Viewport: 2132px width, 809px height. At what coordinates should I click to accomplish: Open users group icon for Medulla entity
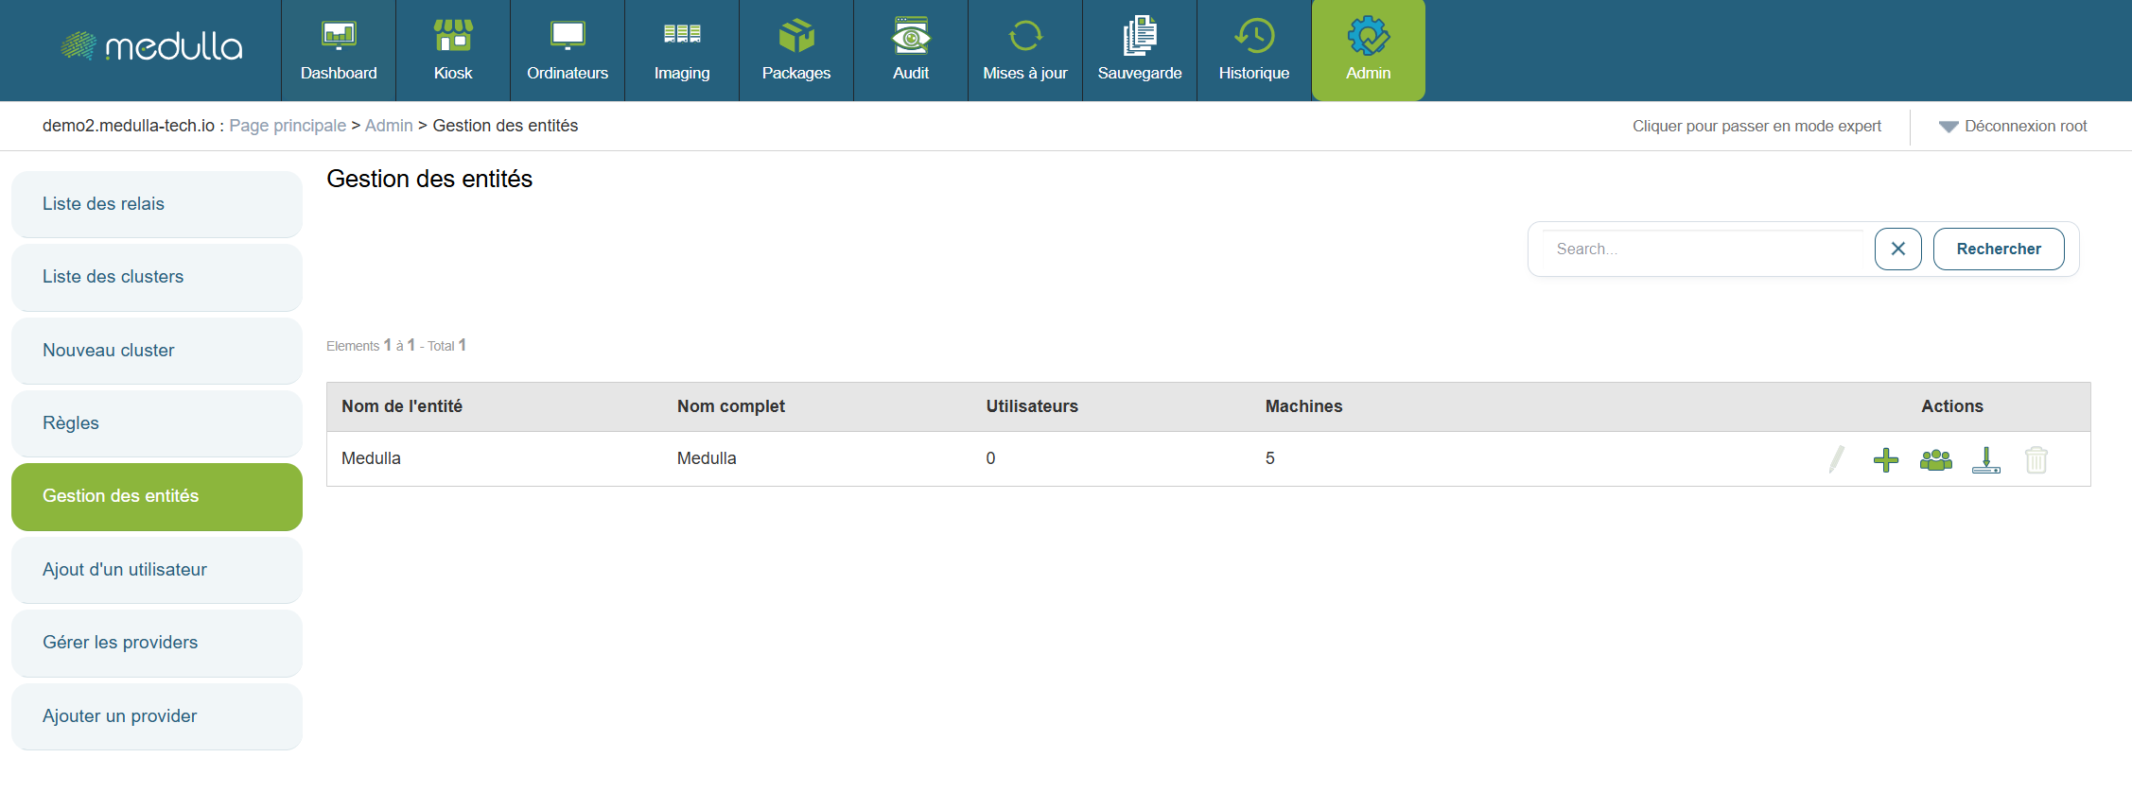1935,459
